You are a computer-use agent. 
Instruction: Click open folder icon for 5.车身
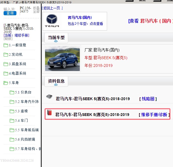pos(6,83)
